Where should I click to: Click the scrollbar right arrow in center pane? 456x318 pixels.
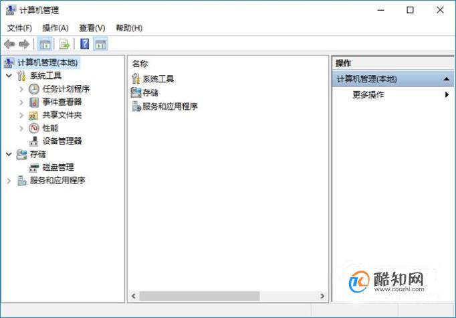pos(322,296)
